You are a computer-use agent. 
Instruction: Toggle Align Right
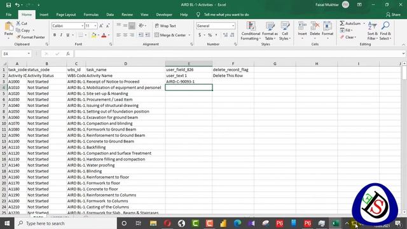[x=132, y=35]
